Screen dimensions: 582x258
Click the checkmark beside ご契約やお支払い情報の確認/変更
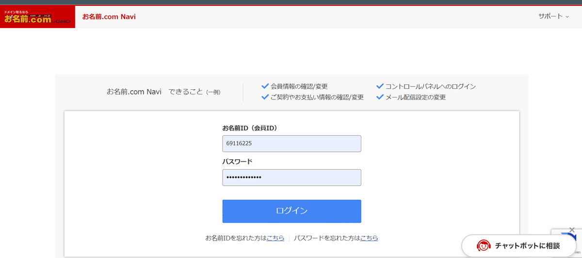pos(265,97)
